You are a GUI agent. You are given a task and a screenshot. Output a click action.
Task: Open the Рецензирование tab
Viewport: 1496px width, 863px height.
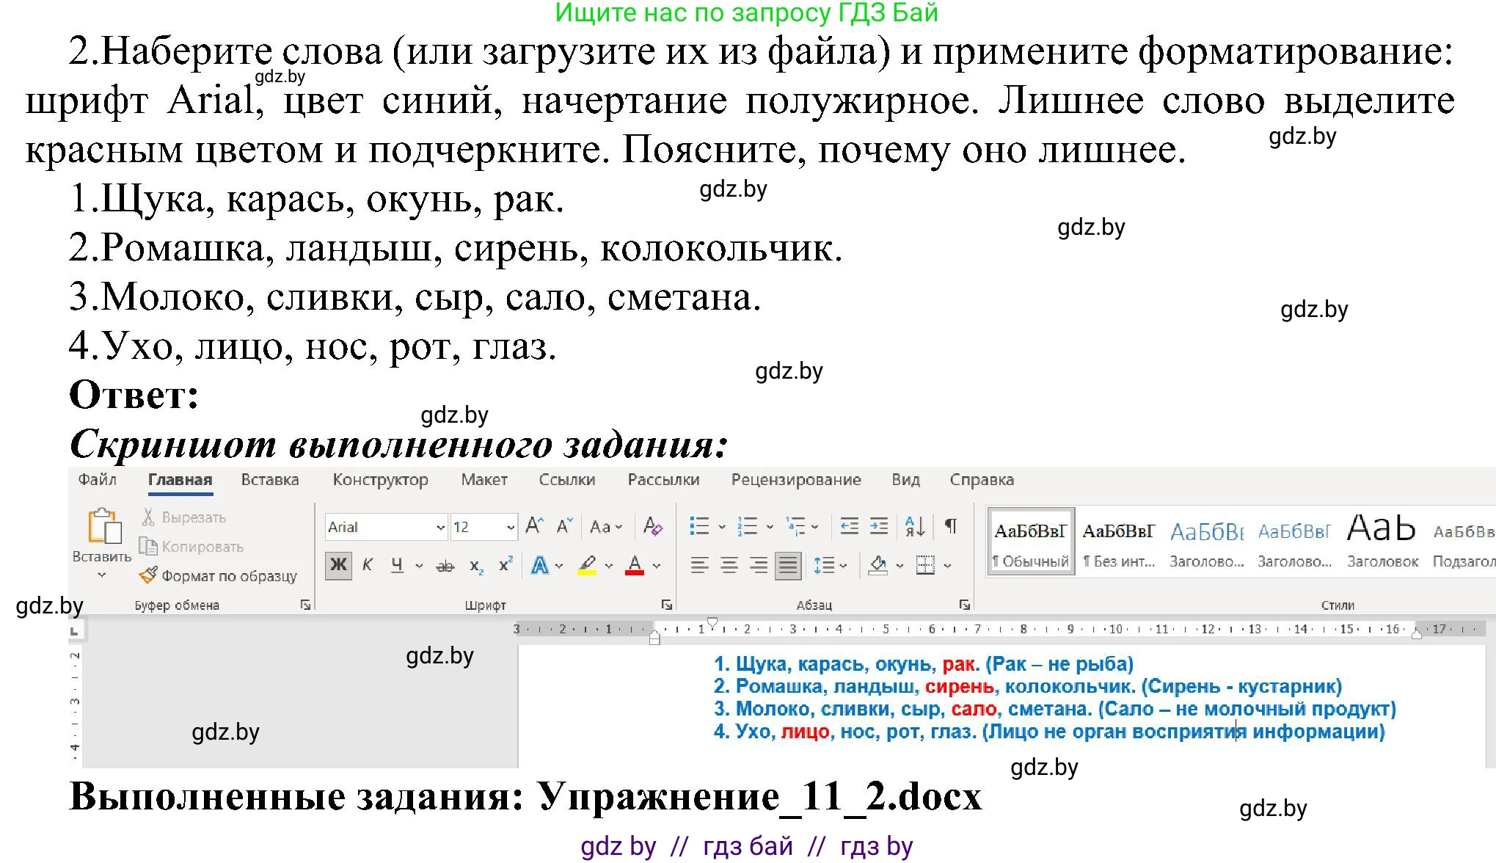coord(796,479)
